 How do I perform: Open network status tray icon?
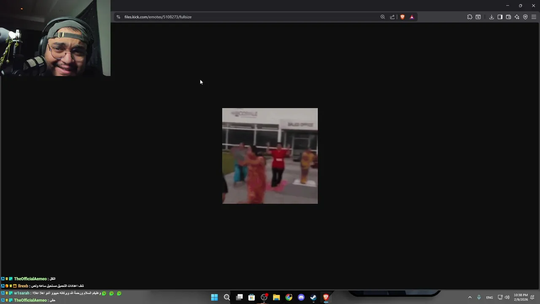[x=500, y=297]
